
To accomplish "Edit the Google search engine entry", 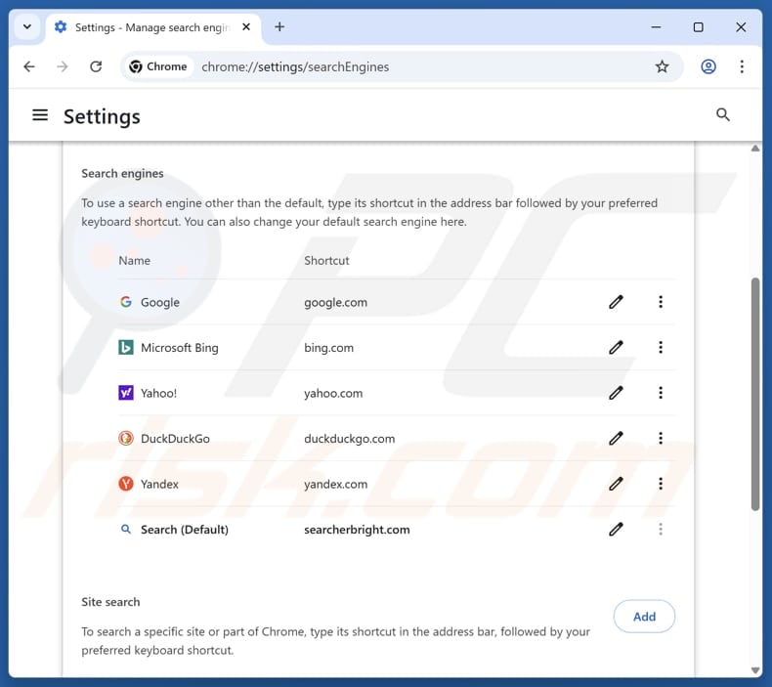I will (x=616, y=302).
